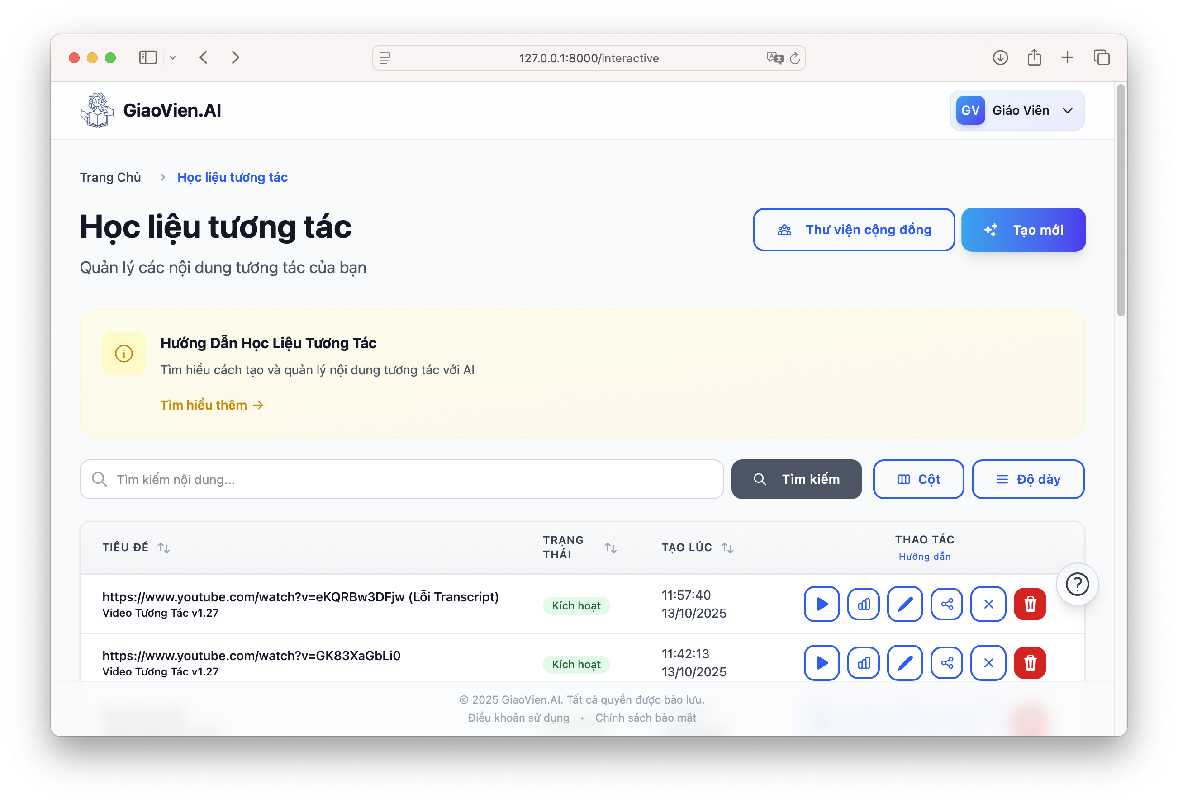
Task: Follow the Tìm hiểu thêm link
Action: (212, 405)
